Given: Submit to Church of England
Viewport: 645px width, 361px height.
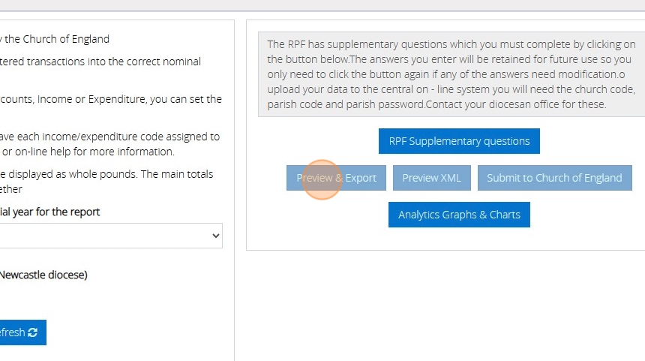Looking at the screenshot, I should pos(554,178).
